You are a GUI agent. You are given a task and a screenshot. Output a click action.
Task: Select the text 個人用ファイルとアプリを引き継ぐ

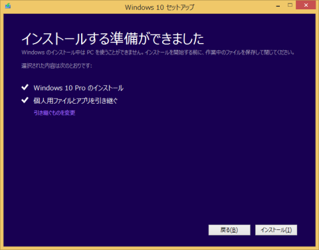76,101
